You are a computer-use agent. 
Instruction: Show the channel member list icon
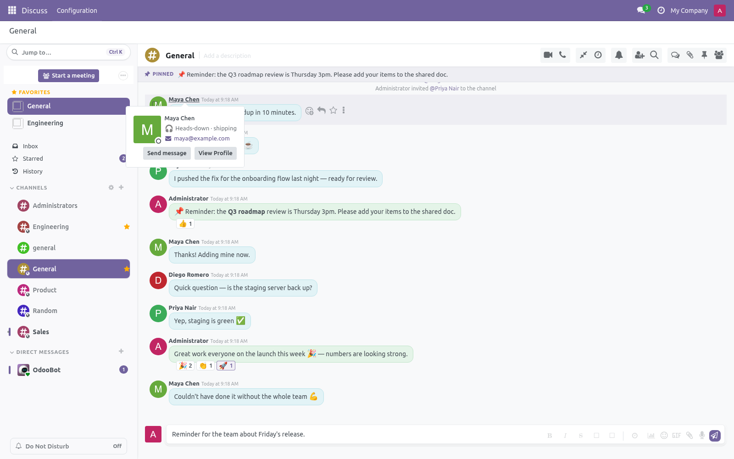click(719, 55)
